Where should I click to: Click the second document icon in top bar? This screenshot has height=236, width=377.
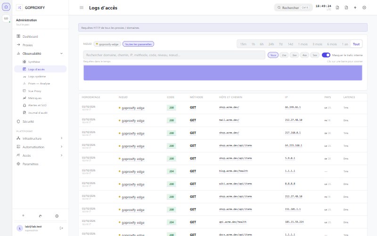(x=346, y=8)
